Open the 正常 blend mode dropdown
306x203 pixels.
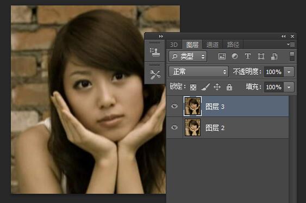[x=198, y=72]
